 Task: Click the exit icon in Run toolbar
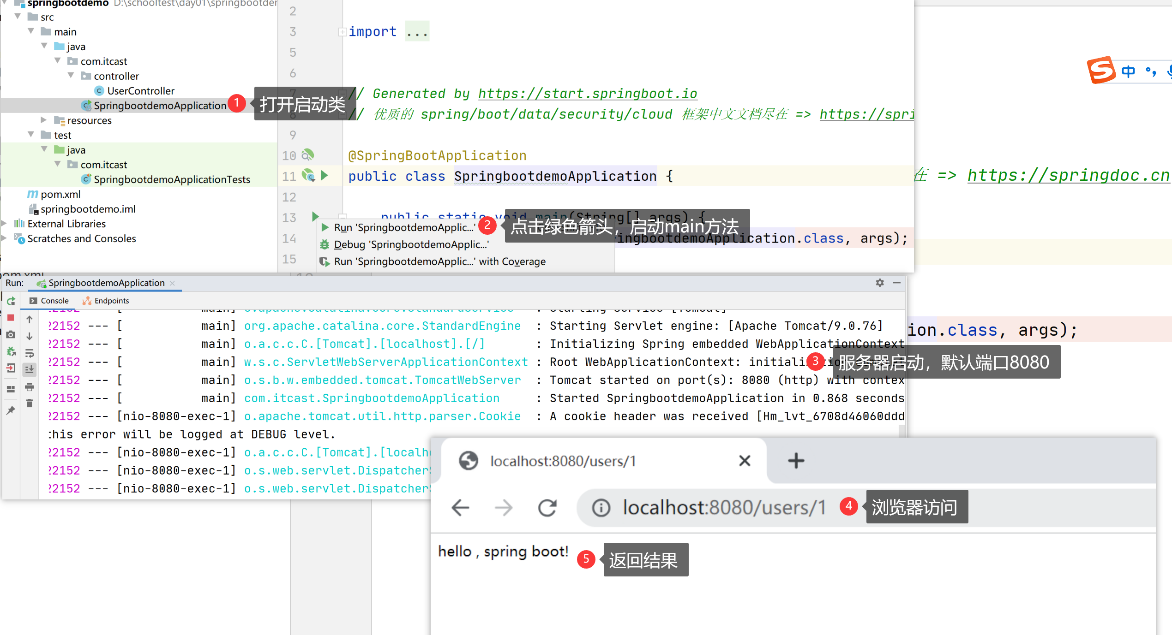click(11, 368)
